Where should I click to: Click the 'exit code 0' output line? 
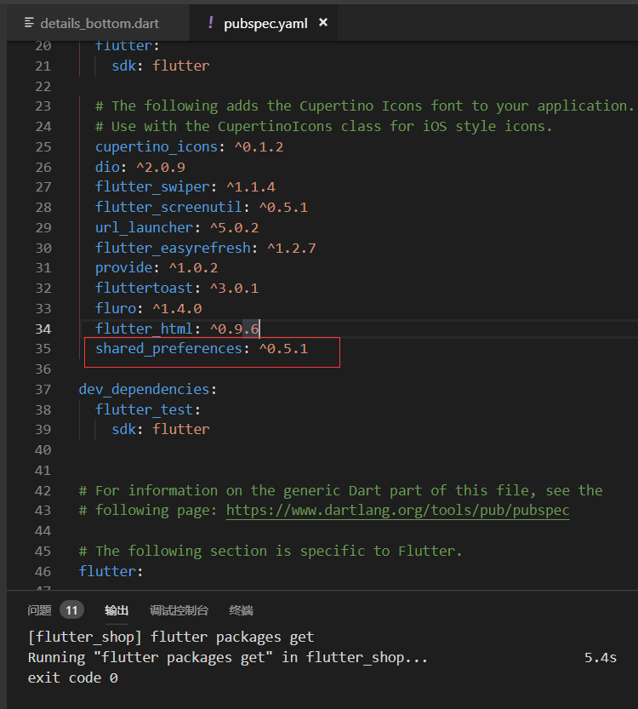coord(73,678)
